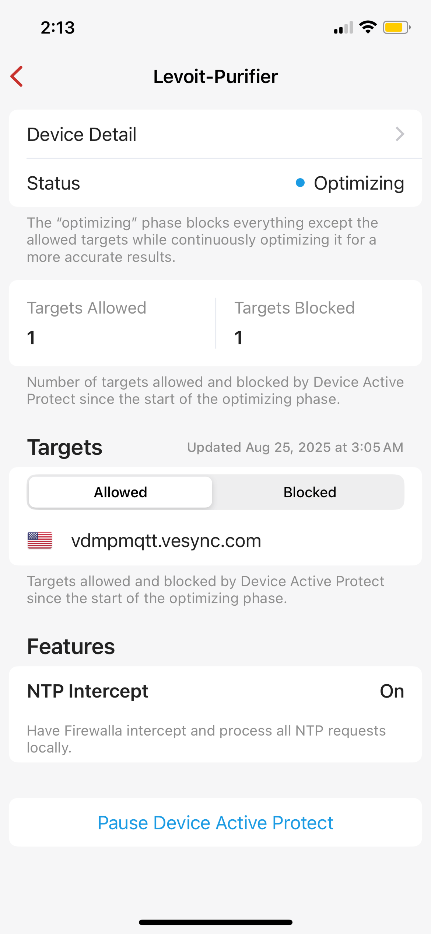Image resolution: width=431 pixels, height=934 pixels.
Task: Tap the US flag icon beside vdmpmqtt.vesync.com
Action: pyautogui.click(x=40, y=540)
